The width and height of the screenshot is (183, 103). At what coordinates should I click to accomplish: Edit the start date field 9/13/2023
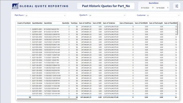click(x=145, y=8)
